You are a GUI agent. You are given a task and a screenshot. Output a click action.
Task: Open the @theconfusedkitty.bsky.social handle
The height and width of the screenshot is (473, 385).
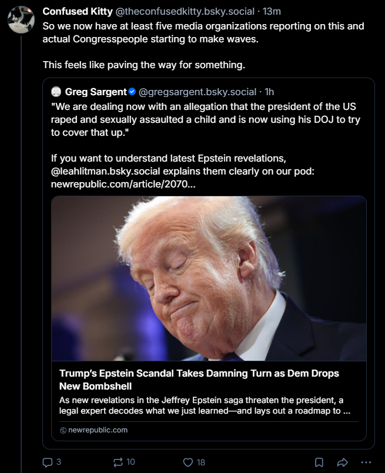click(185, 11)
